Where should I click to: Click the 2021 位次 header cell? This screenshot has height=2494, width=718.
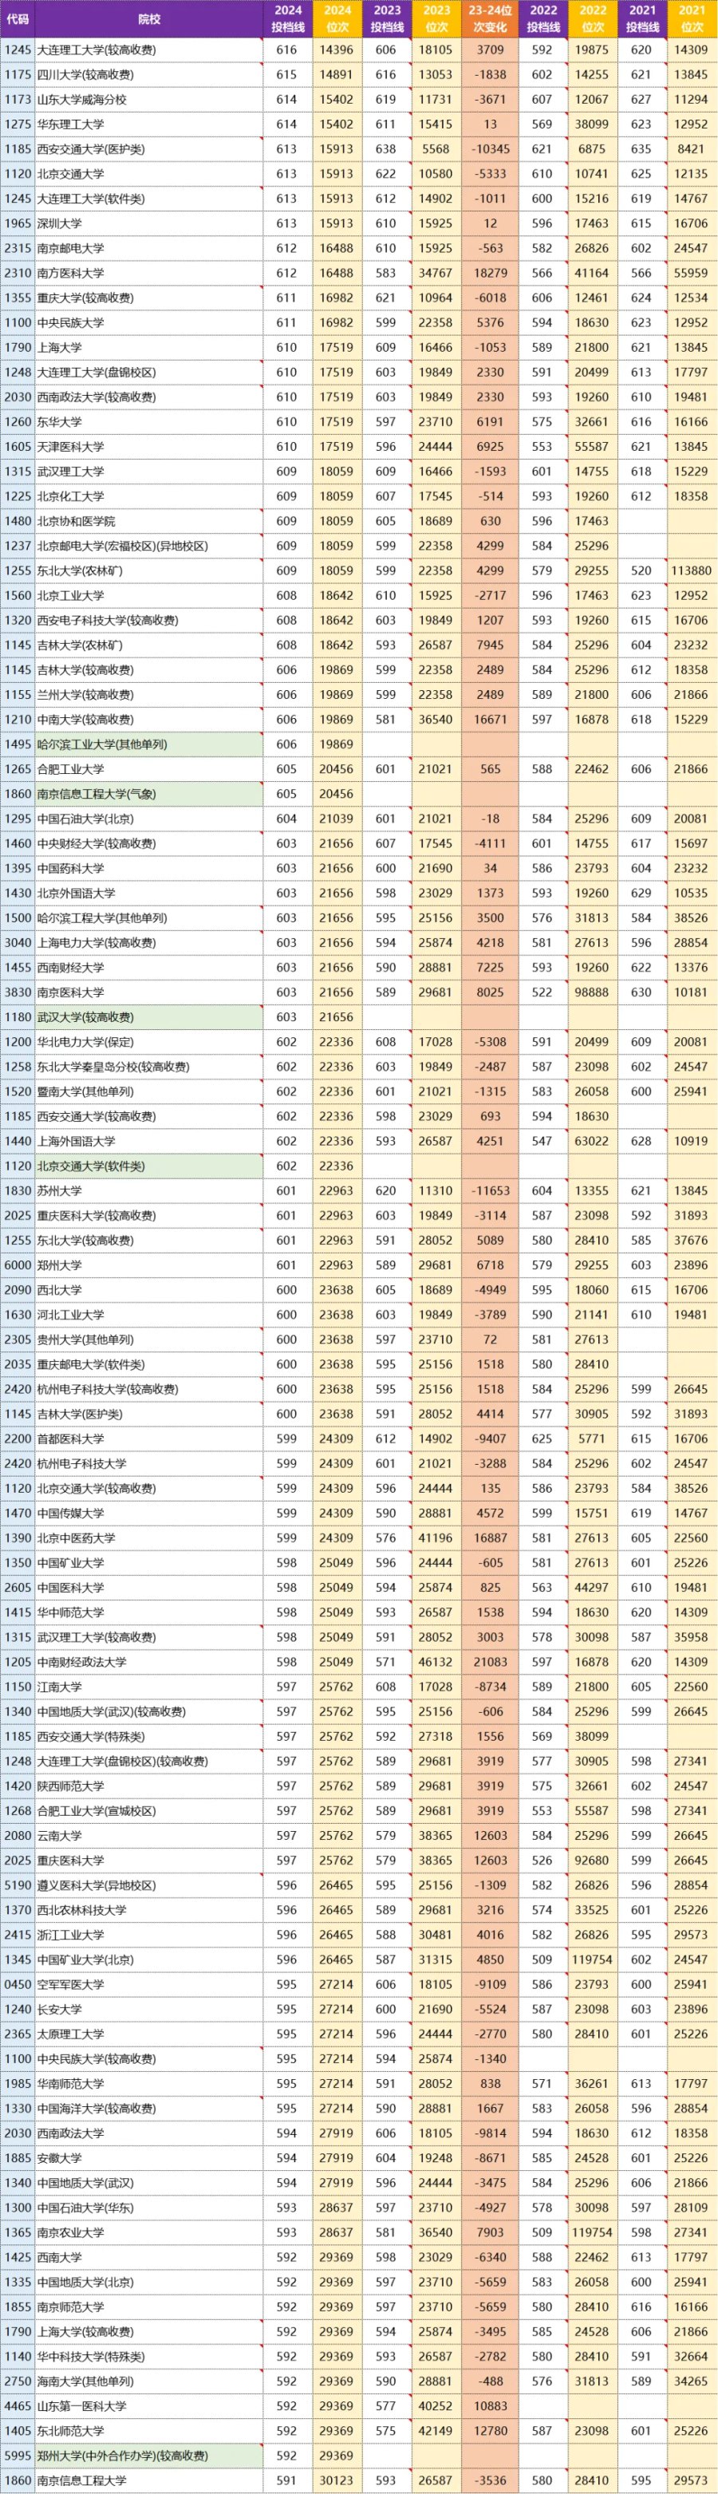tap(691, 18)
